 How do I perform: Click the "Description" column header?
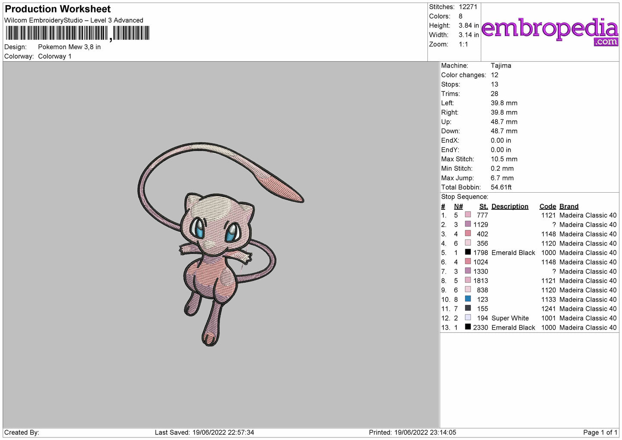(x=510, y=206)
